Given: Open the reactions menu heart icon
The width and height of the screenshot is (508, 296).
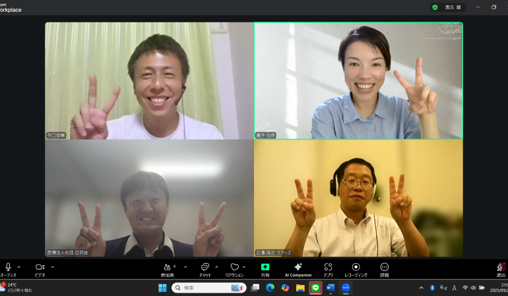Looking at the screenshot, I should (x=234, y=267).
